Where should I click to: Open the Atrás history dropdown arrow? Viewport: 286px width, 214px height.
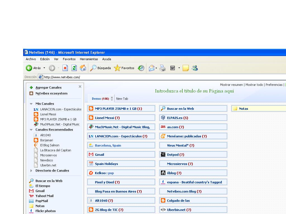click(44, 68)
